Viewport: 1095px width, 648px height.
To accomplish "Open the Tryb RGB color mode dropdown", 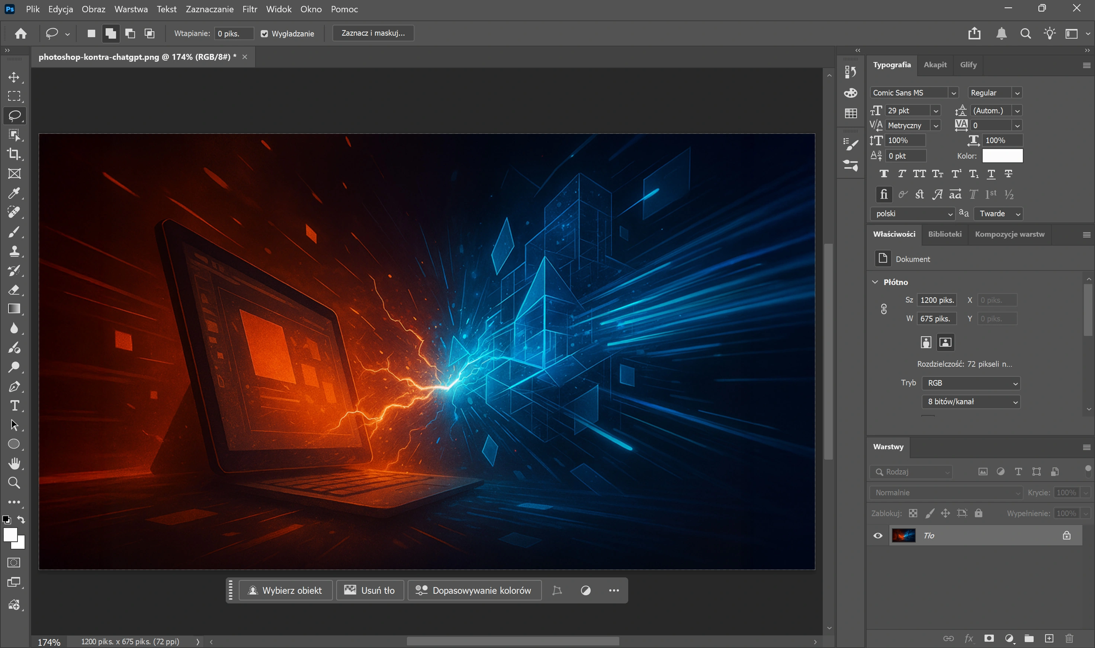I will point(971,383).
